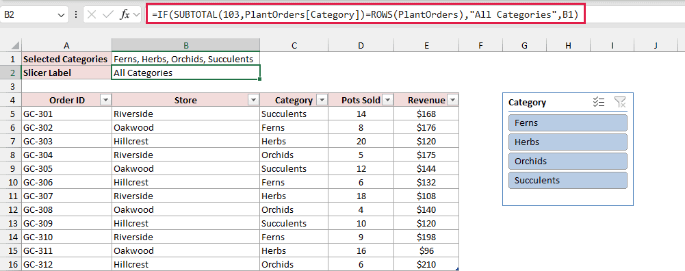
Task: Toggle Succulents in Category slicer
Action: click(568, 181)
